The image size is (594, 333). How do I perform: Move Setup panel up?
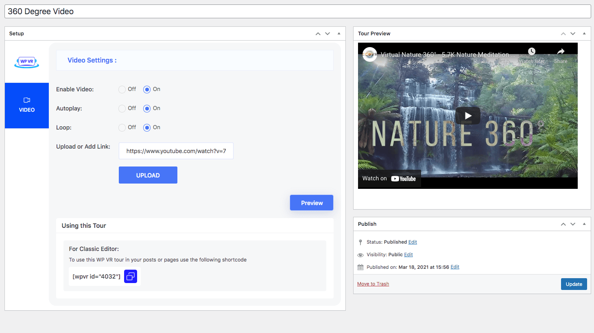coord(318,34)
